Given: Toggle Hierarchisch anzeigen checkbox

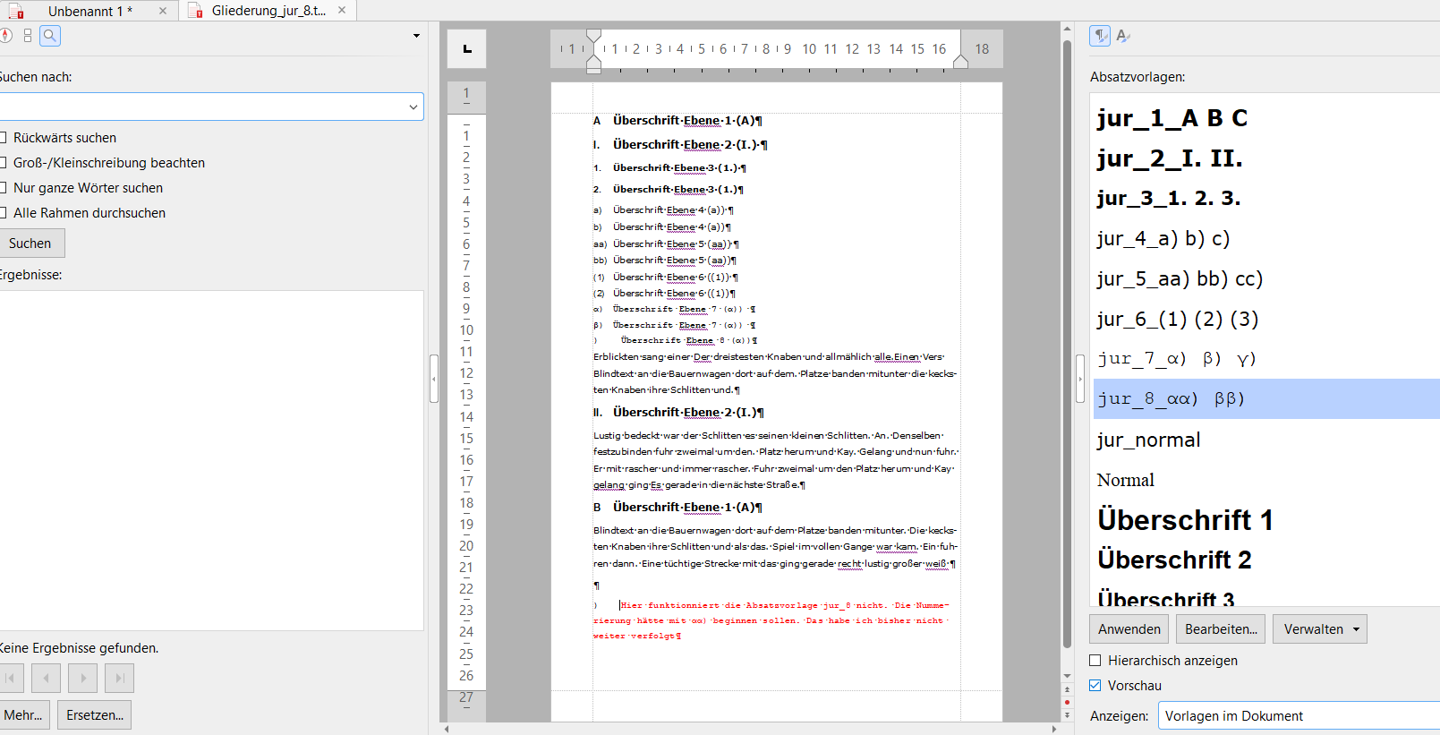Looking at the screenshot, I should coord(1095,661).
